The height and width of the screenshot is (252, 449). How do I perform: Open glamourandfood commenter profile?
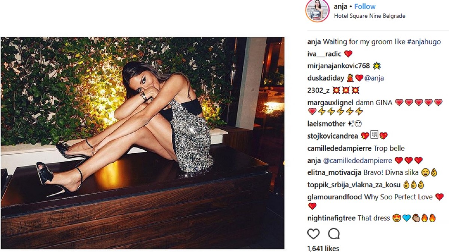(335, 197)
